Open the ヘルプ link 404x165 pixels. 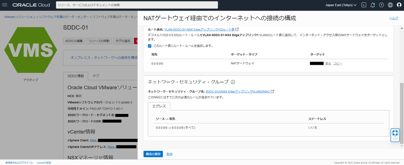coord(393,18)
